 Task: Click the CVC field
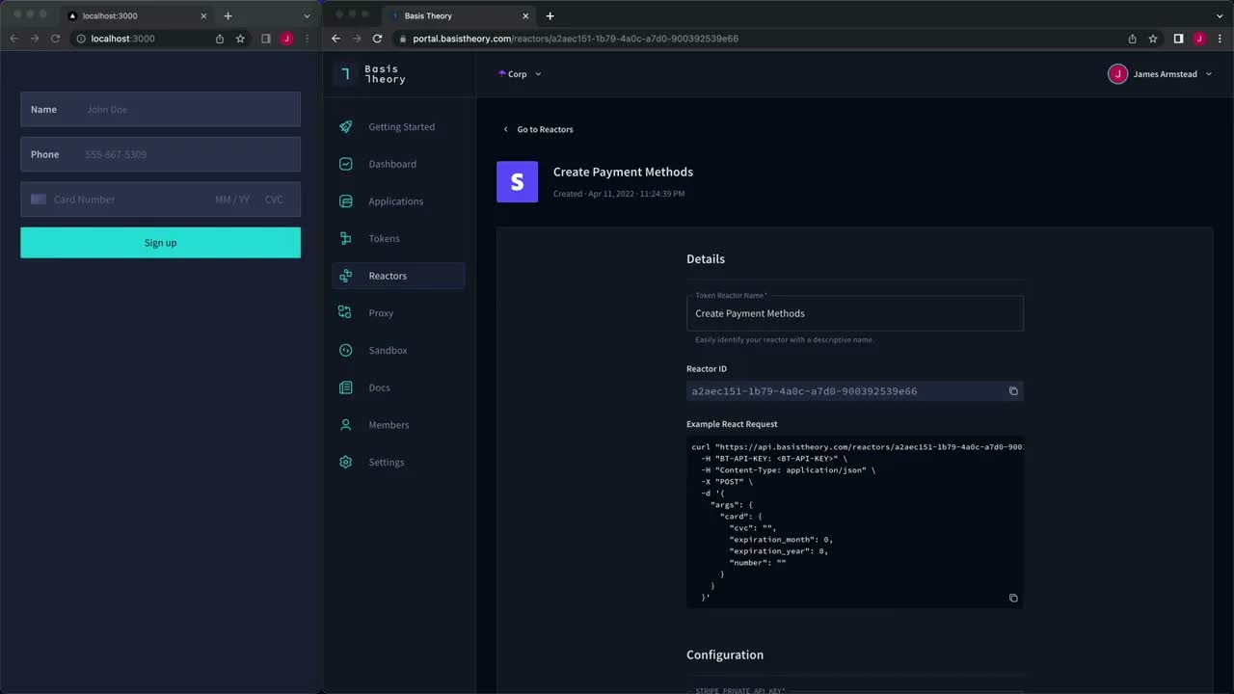click(275, 200)
